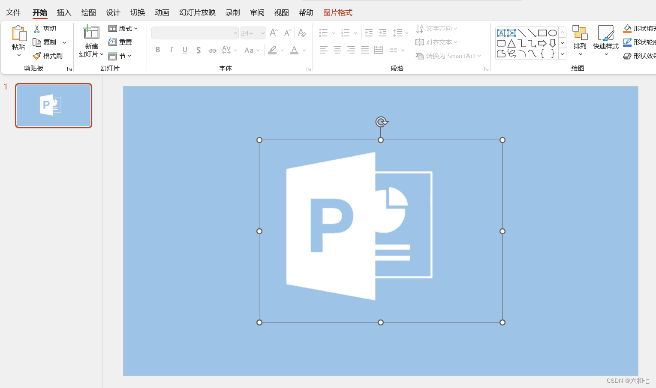Decrease font size with the small A icon
Viewport: 656px width, 388px height.
[x=288, y=33]
